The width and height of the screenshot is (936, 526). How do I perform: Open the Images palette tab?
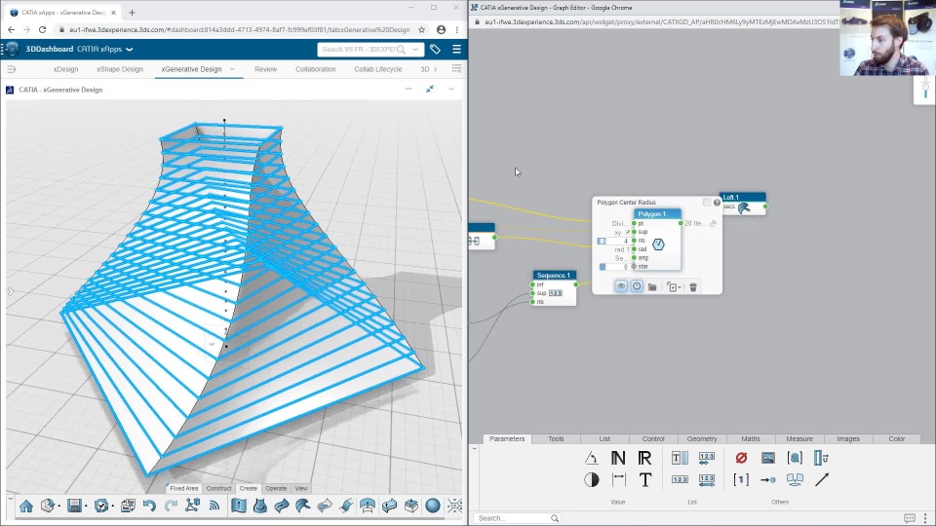(847, 439)
